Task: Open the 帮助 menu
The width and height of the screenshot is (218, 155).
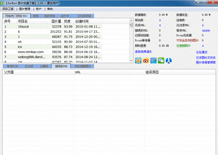Action: (x=50, y=9)
